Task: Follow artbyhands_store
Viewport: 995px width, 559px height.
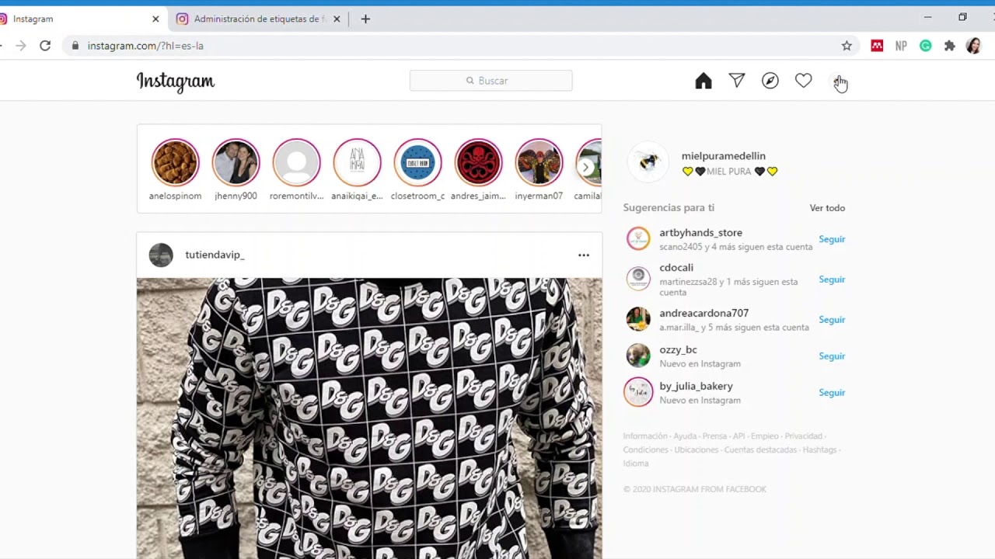Action: 832,239
